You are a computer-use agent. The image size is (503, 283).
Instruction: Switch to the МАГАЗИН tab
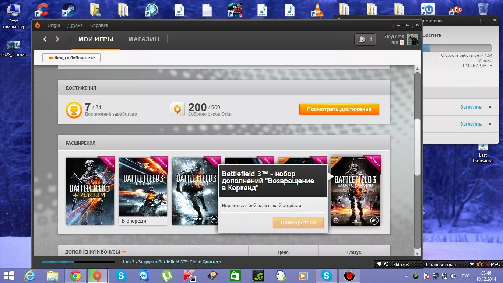(144, 39)
